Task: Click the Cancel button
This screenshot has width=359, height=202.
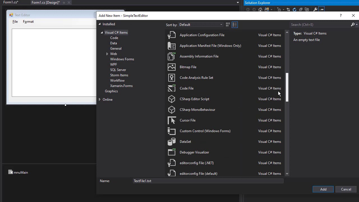Action: click(346, 189)
